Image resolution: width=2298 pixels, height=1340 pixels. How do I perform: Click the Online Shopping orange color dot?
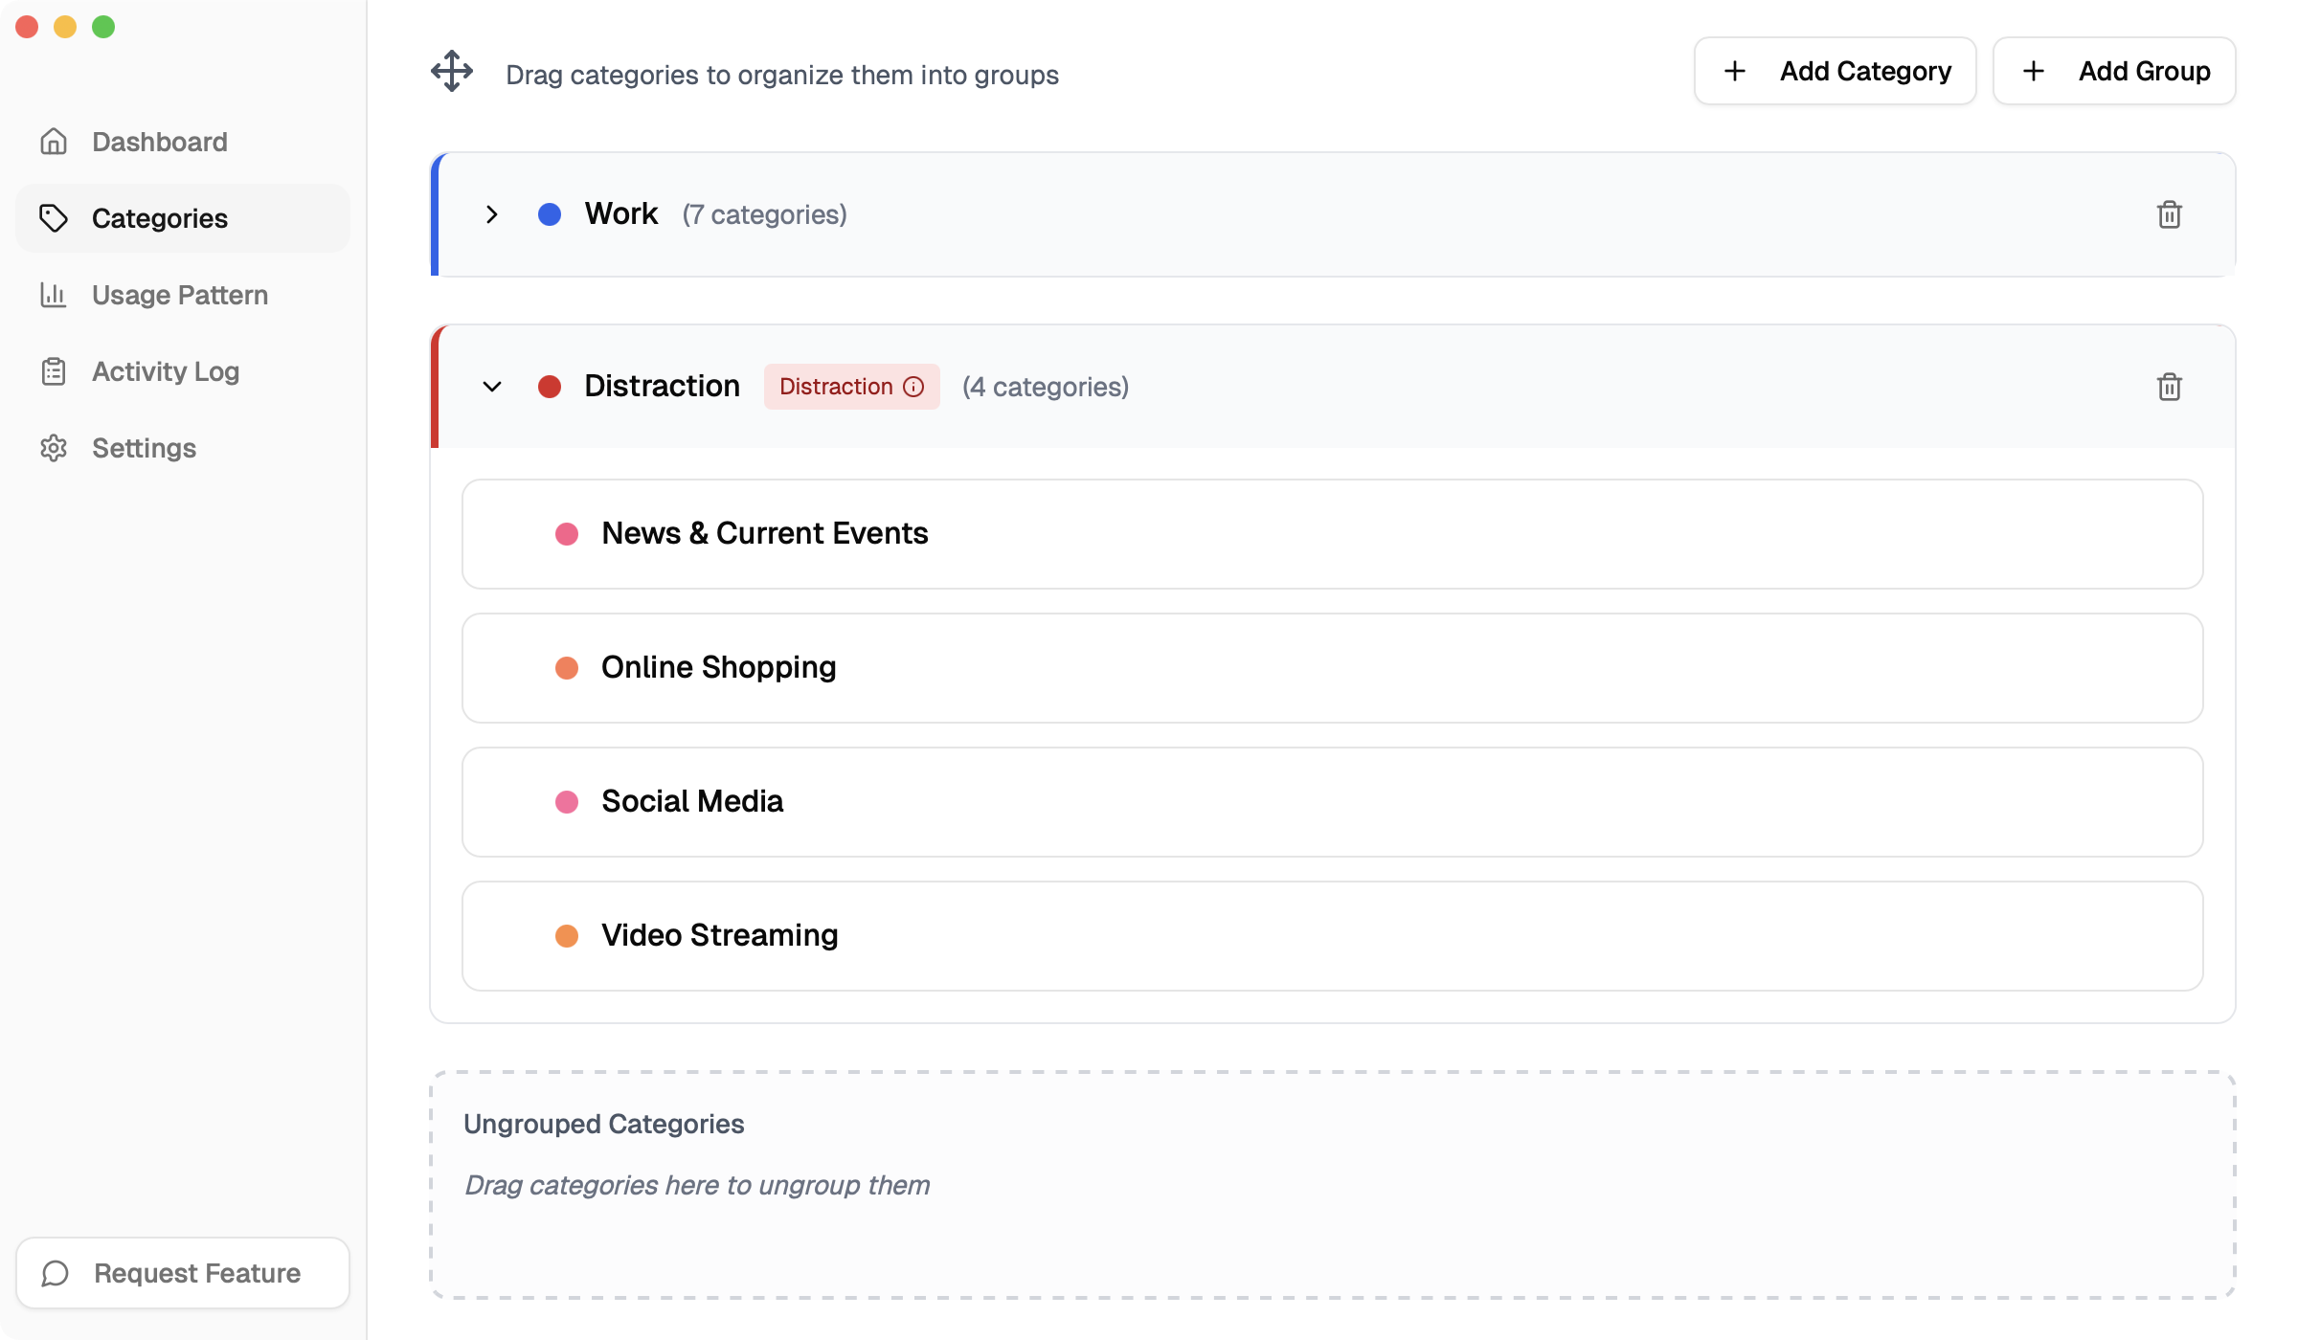click(x=567, y=668)
